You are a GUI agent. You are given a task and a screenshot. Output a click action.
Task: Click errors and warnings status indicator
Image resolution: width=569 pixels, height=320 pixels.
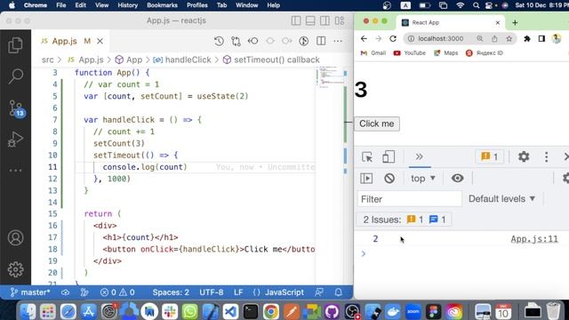point(117,292)
